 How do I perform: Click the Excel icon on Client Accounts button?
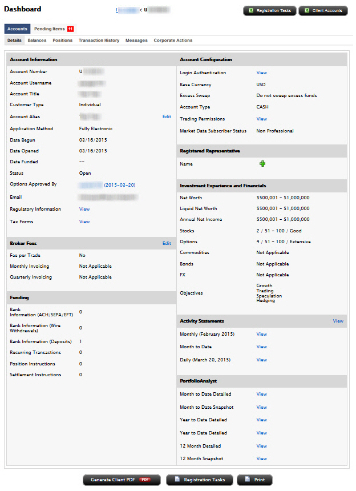(x=306, y=11)
